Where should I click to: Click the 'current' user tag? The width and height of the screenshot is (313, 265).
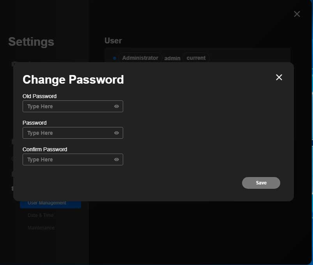point(196,58)
